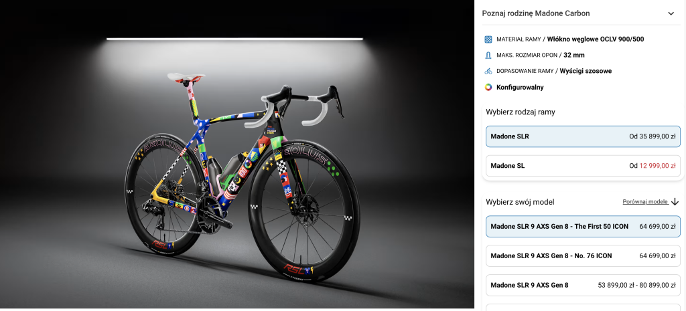This screenshot has height=311, width=686.
Task: Click the Włókno węglowe OCLV 900/500 text
Action: (596, 39)
